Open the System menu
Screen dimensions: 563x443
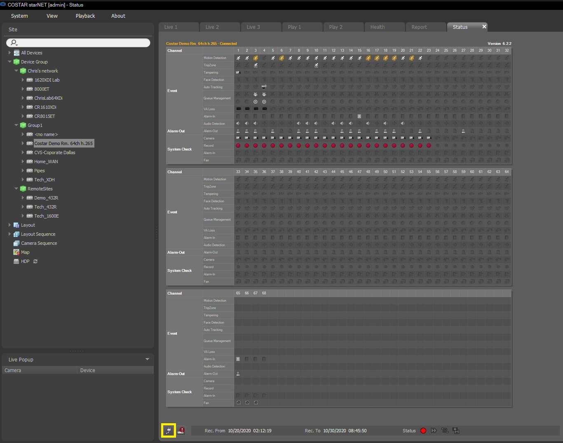19,16
